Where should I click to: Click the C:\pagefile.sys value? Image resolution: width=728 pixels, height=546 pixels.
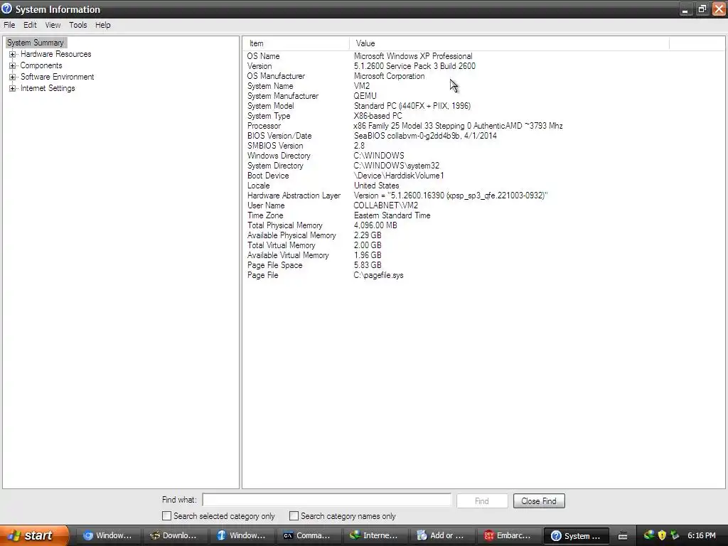click(x=378, y=276)
